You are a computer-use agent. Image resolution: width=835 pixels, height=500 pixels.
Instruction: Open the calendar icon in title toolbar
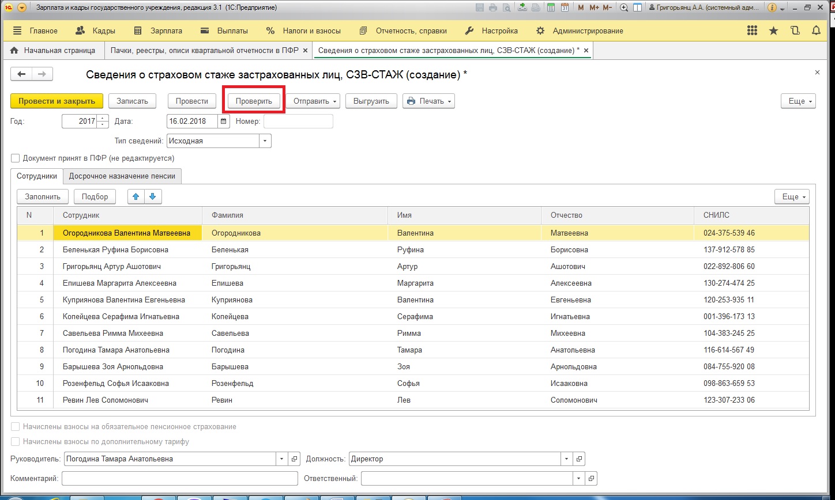[565, 7]
